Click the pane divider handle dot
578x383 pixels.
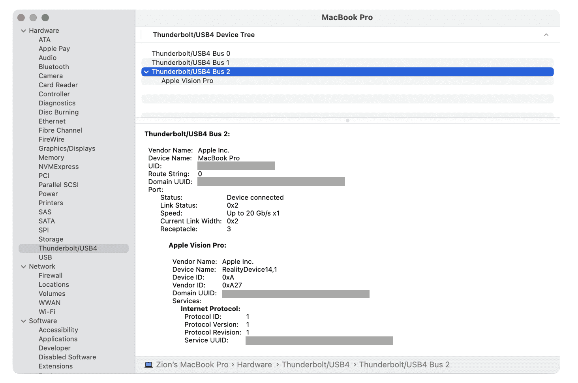[347, 120]
